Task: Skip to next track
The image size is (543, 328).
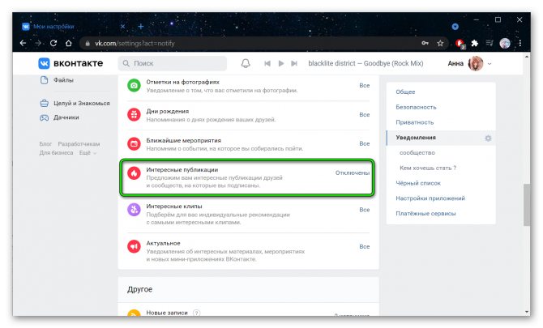Action: click(x=294, y=63)
